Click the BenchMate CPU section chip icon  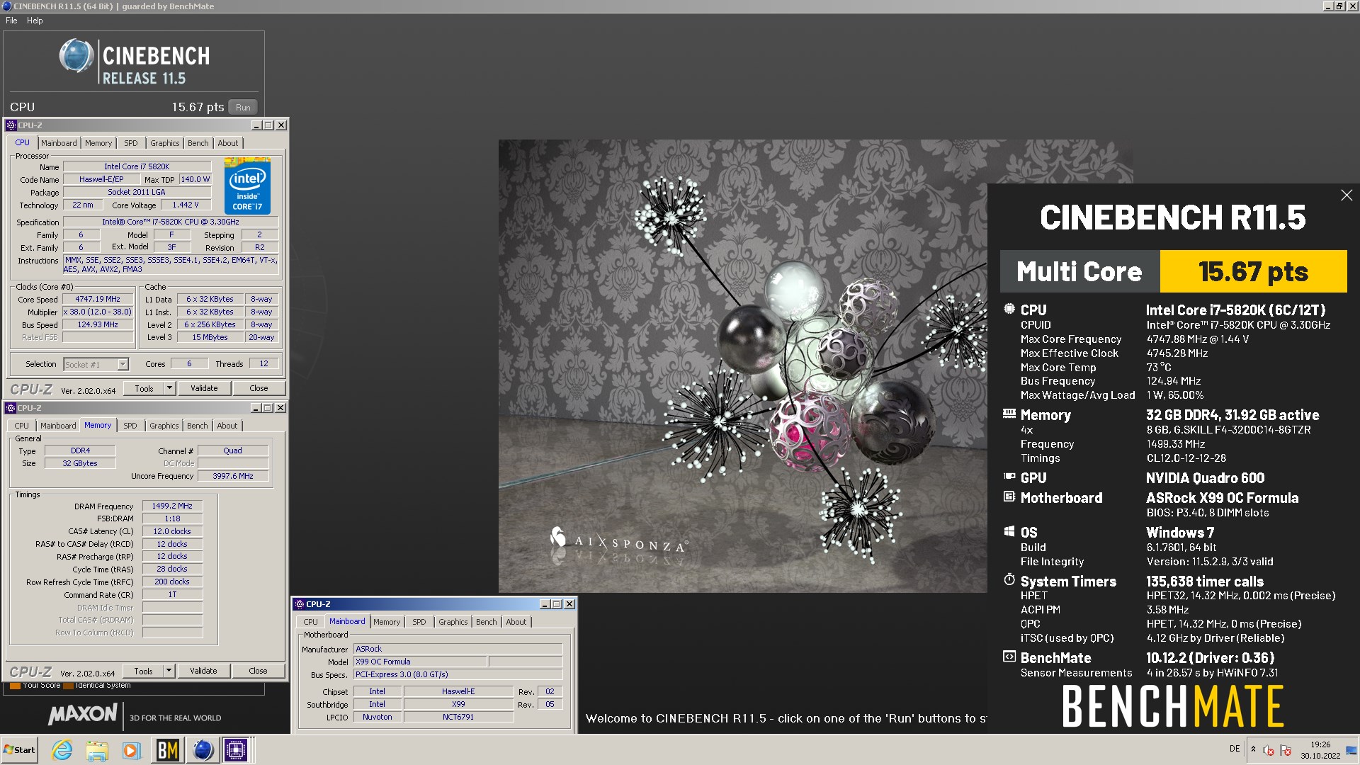point(1009,309)
